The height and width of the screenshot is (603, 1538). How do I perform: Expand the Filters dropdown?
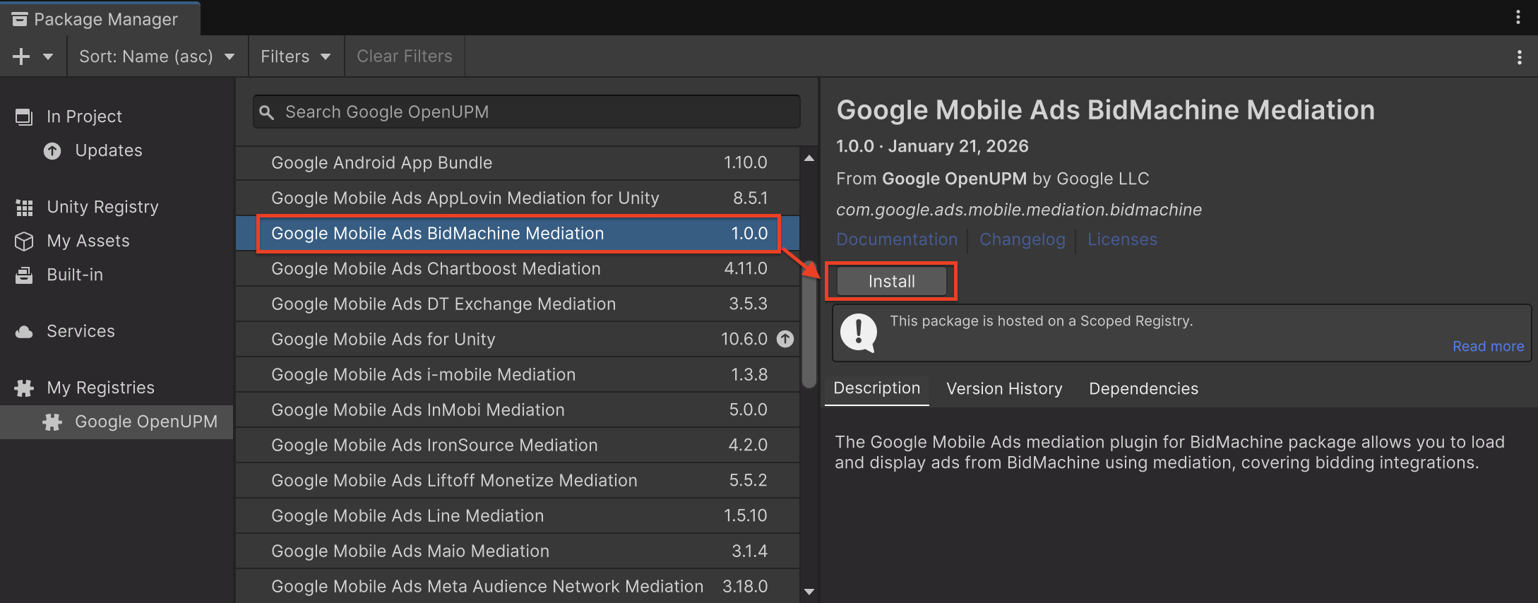pyautogui.click(x=295, y=56)
